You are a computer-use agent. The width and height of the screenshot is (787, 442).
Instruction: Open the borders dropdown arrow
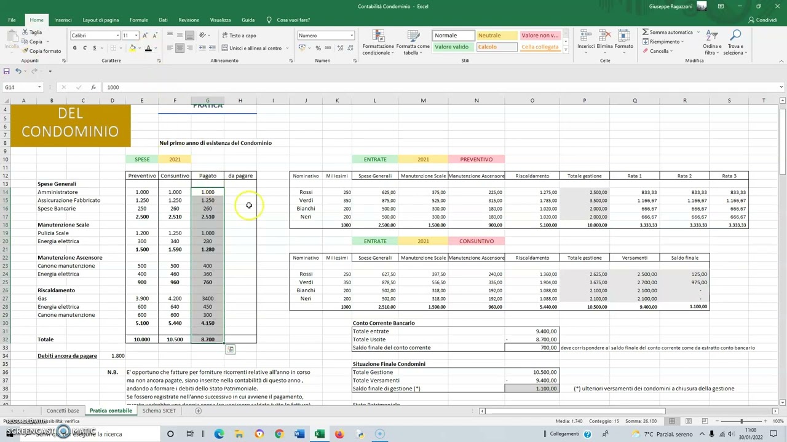coord(122,48)
